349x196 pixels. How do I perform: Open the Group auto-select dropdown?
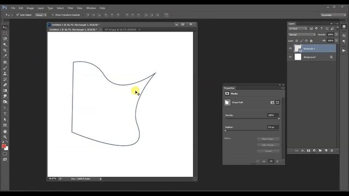pos(41,15)
